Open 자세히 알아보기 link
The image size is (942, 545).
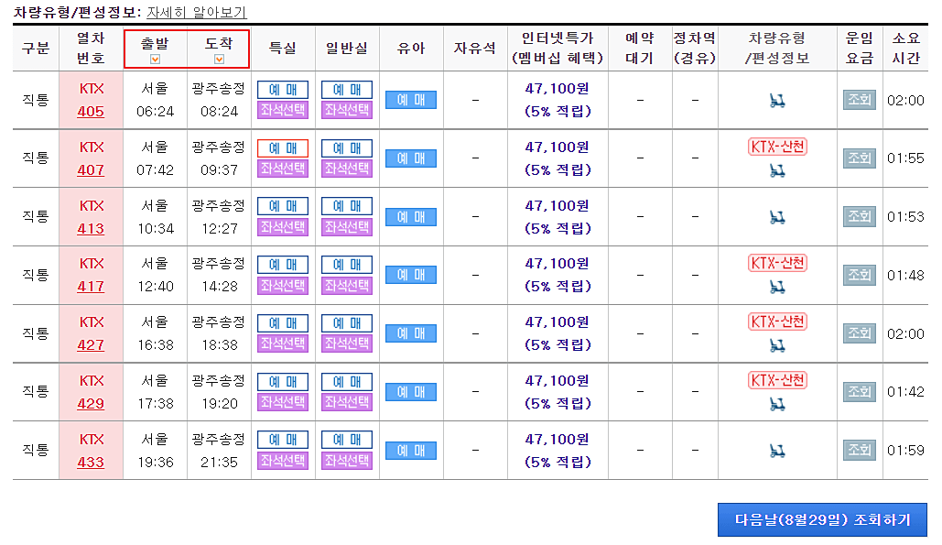point(197,12)
